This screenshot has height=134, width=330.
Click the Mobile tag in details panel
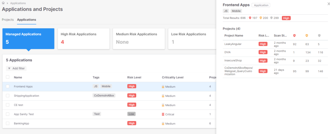click(x=236, y=11)
